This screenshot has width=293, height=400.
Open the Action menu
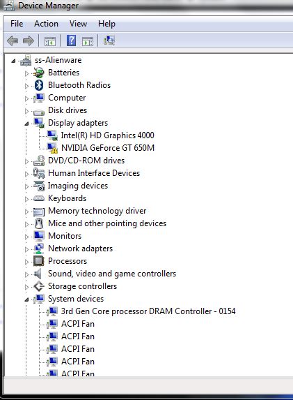[x=46, y=24]
